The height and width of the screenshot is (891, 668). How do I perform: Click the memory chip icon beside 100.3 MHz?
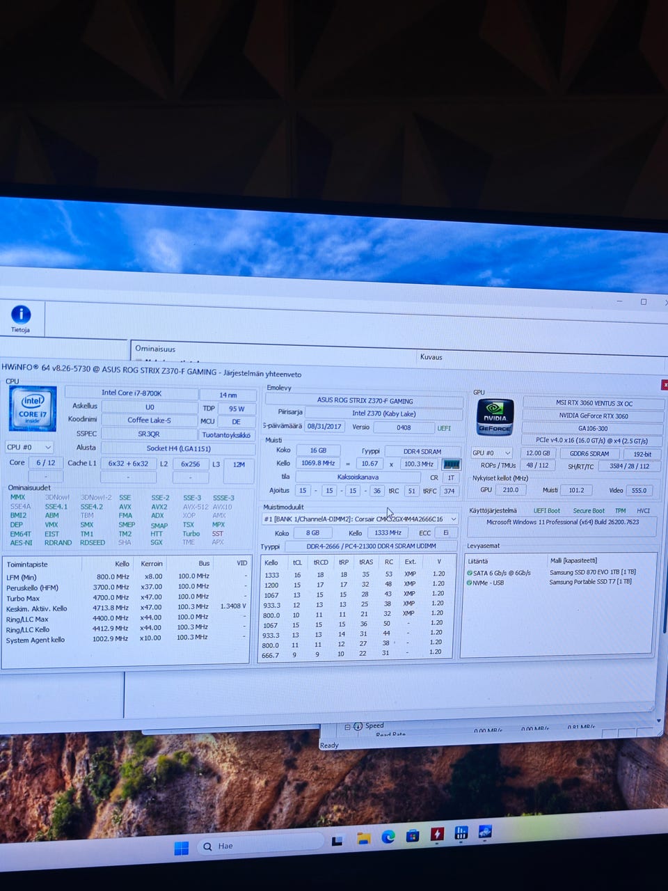point(452,464)
